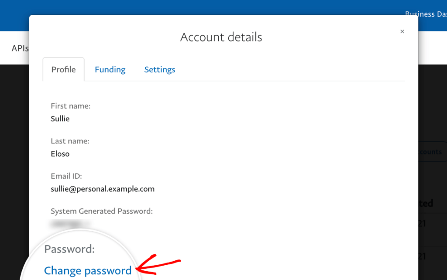Click the last name value Eloso

pyautogui.click(x=60, y=154)
